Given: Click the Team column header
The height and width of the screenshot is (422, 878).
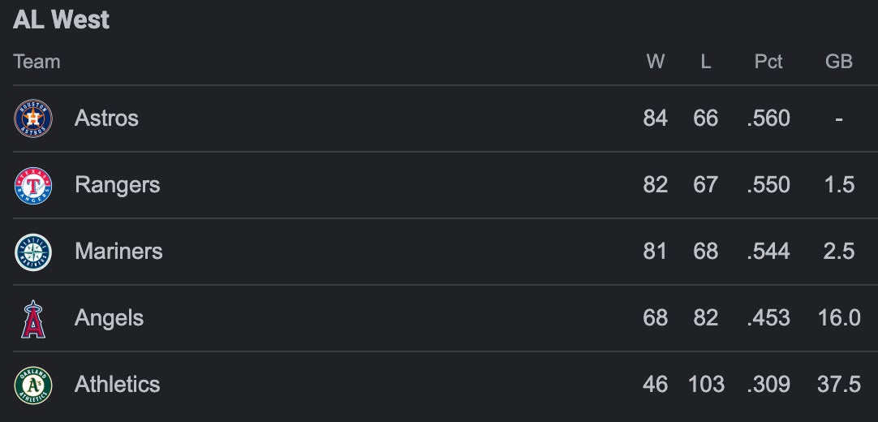Looking at the screenshot, I should 37,62.
